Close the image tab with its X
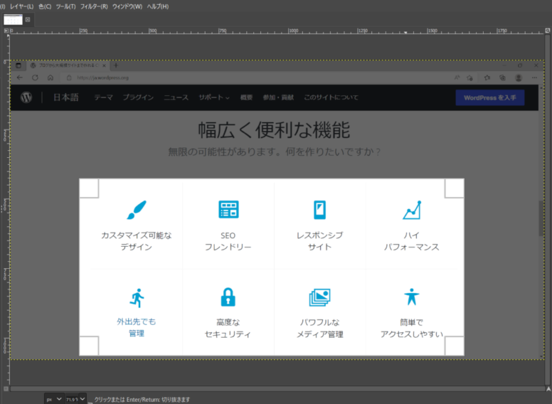Image resolution: width=552 pixels, height=404 pixels. click(x=28, y=20)
